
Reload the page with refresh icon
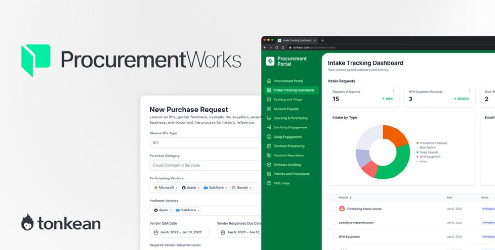pyautogui.click(x=276, y=47)
